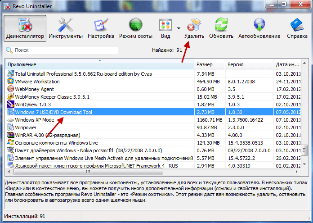Activate Режим охоты hunter mode

tap(136, 28)
